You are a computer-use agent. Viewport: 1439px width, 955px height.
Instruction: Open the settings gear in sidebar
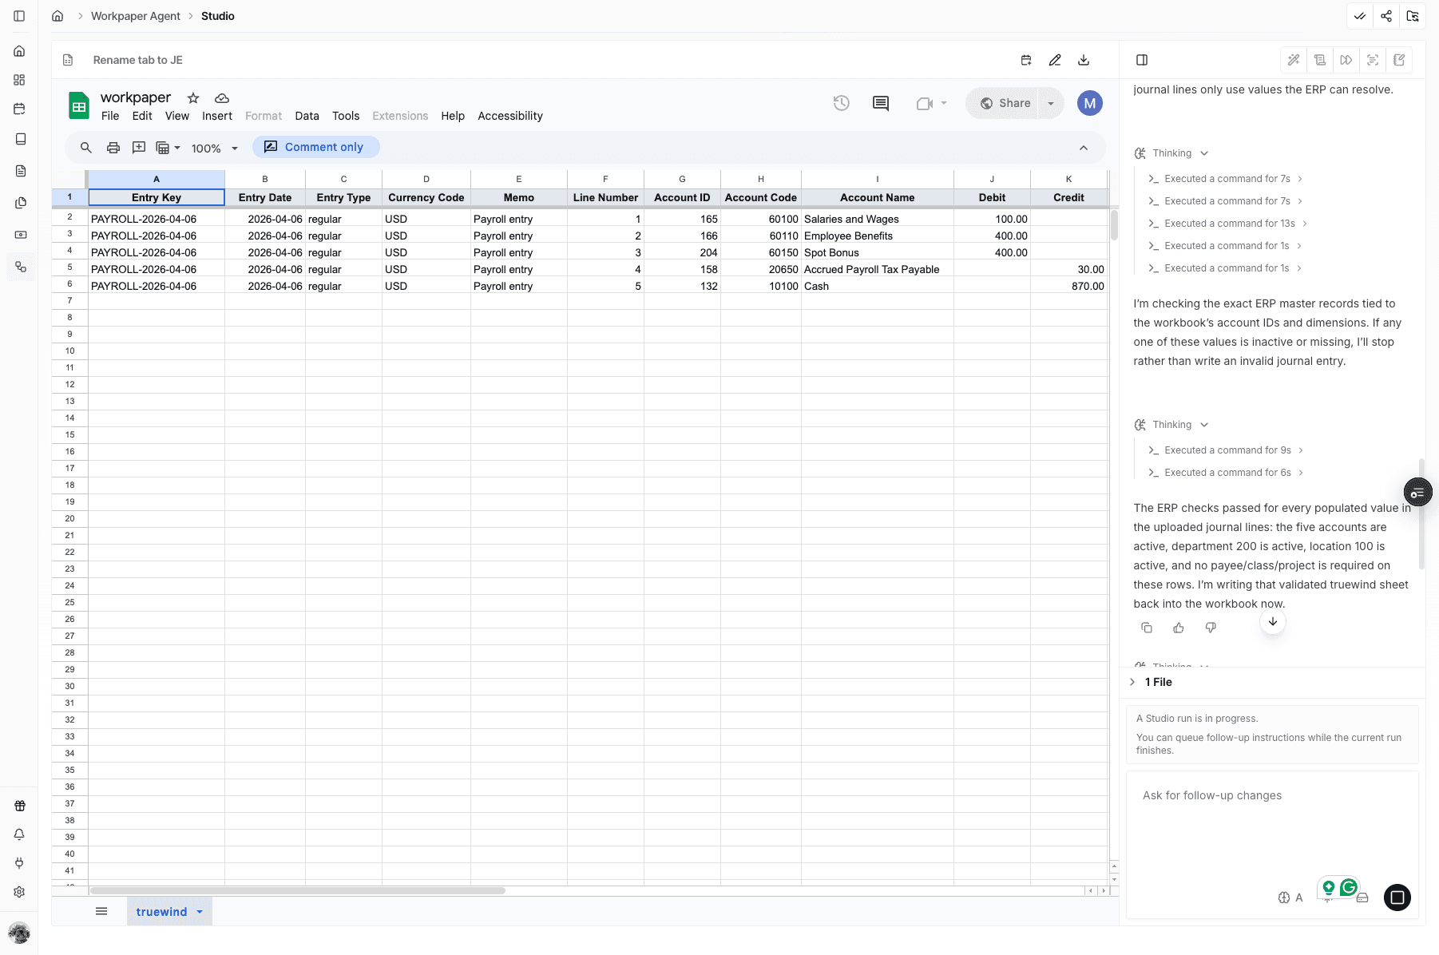(x=19, y=892)
